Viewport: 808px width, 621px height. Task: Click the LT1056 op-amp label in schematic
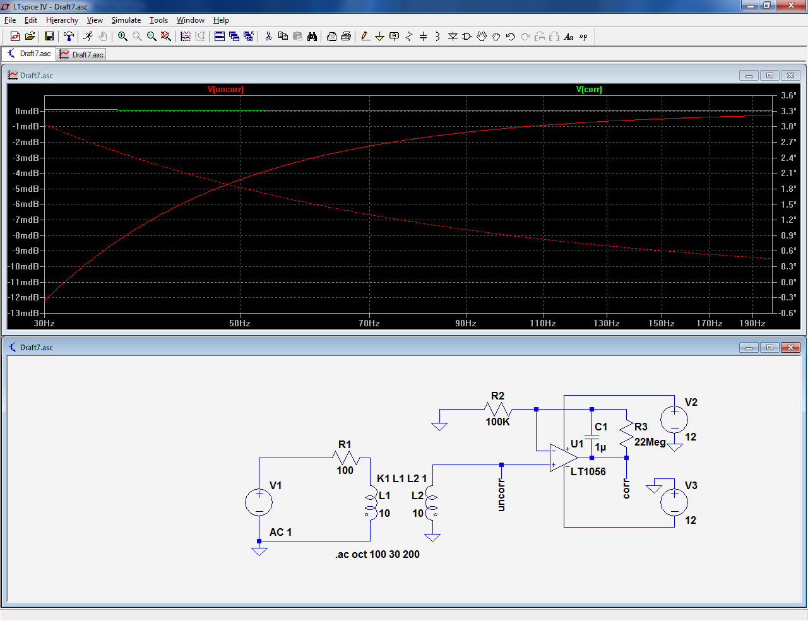click(588, 471)
